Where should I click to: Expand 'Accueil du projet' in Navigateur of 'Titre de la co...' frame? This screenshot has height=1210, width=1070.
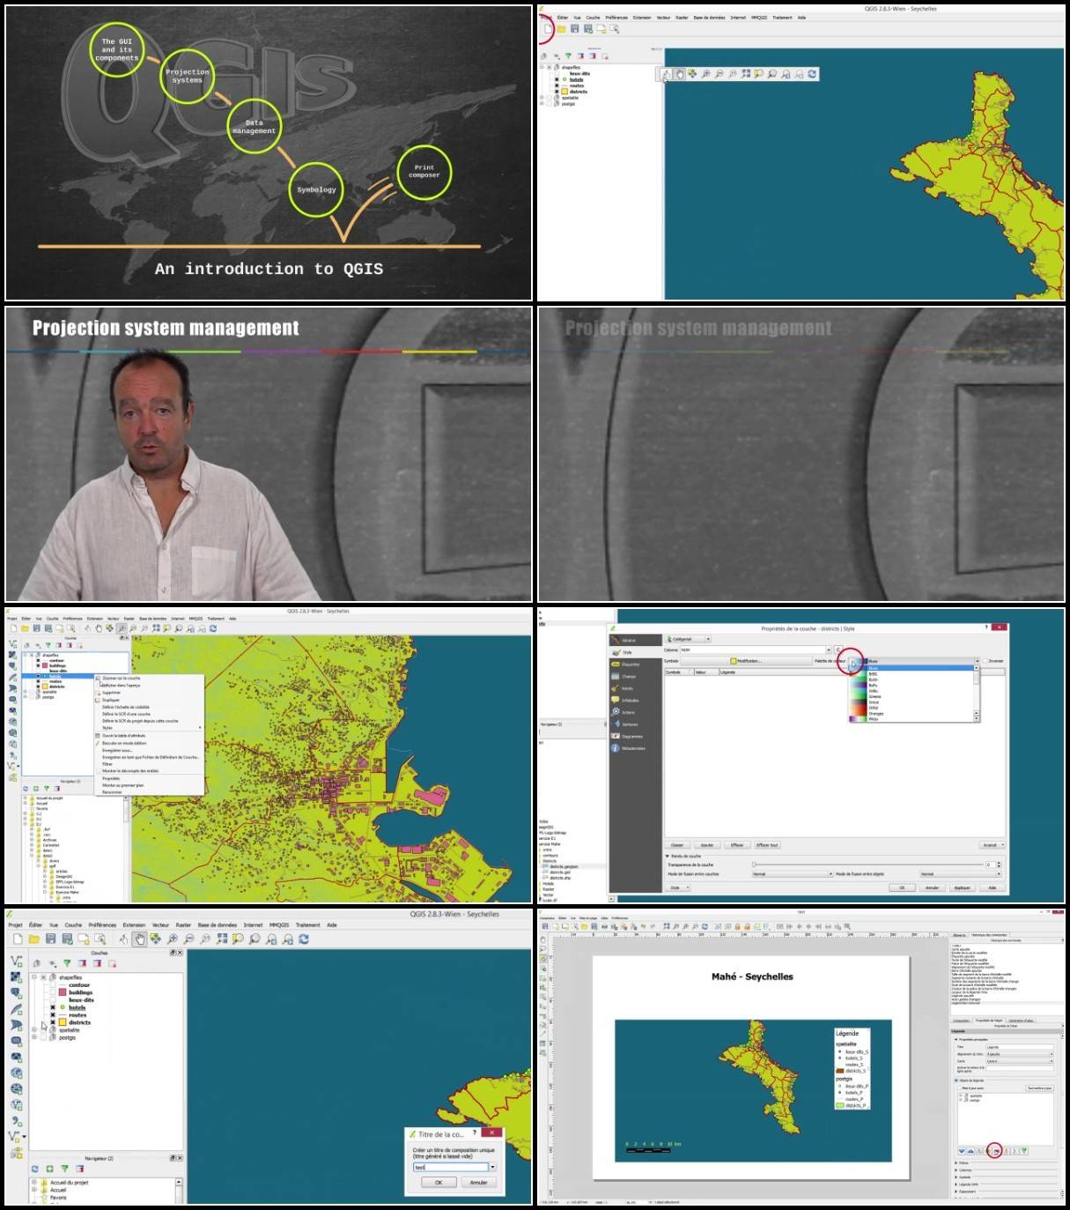(x=34, y=1182)
